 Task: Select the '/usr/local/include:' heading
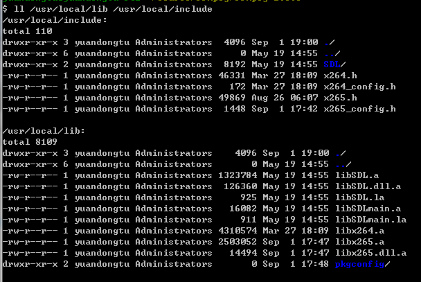55,20
